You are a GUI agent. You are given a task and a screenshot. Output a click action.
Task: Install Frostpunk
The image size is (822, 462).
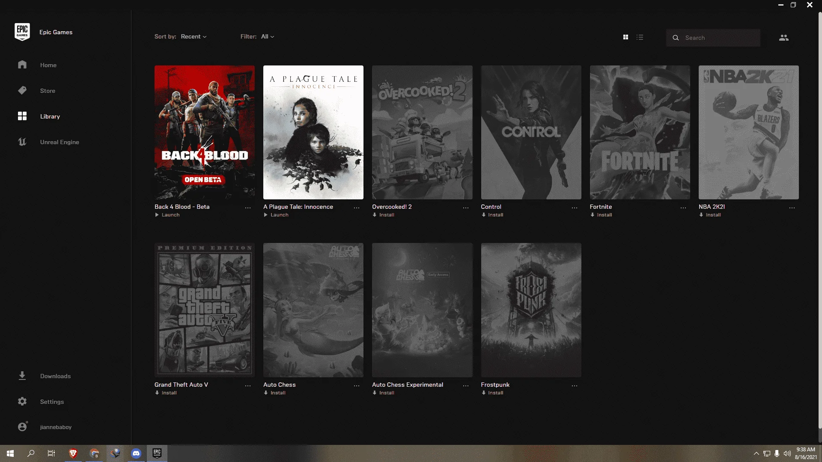coord(492,393)
